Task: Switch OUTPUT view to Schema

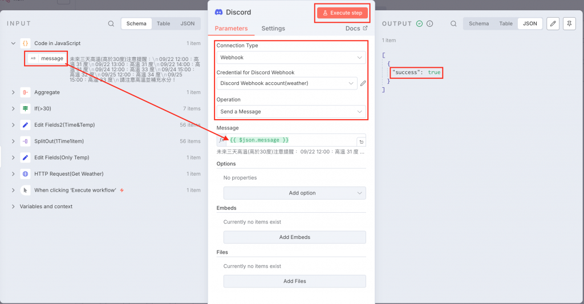Action: pyautogui.click(x=478, y=23)
